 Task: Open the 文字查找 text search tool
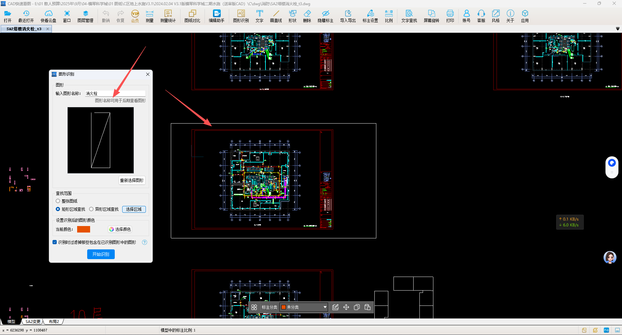pyautogui.click(x=409, y=16)
